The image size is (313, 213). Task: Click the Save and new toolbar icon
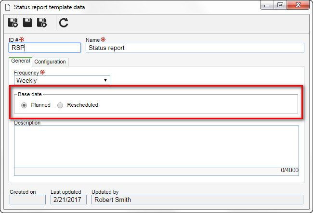click(x=13, y=23)
